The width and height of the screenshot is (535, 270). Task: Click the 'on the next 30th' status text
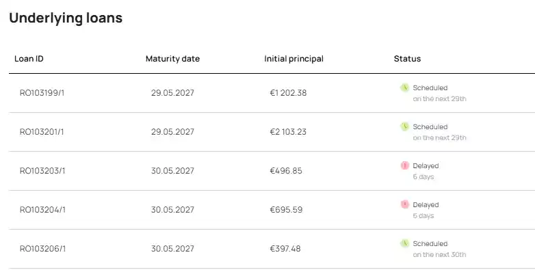tap(439, 255)
